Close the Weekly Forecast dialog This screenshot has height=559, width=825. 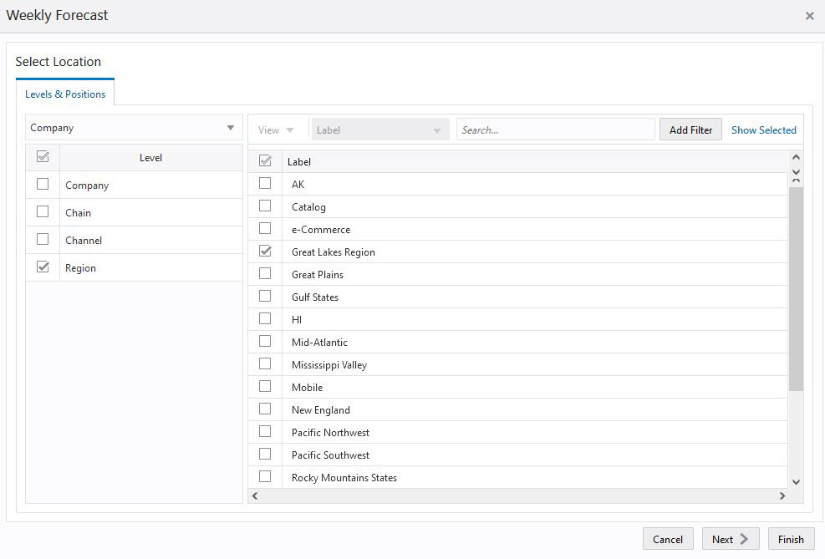(809, 16)
